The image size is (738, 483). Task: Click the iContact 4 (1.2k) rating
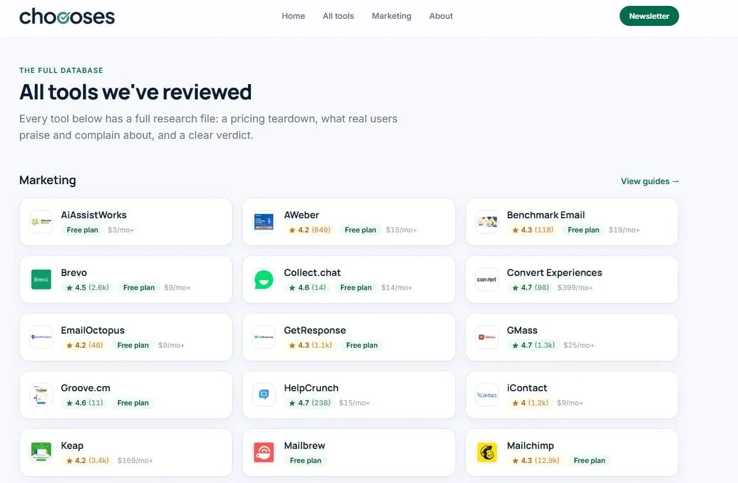pyautogui.click(x=531, y=403)
